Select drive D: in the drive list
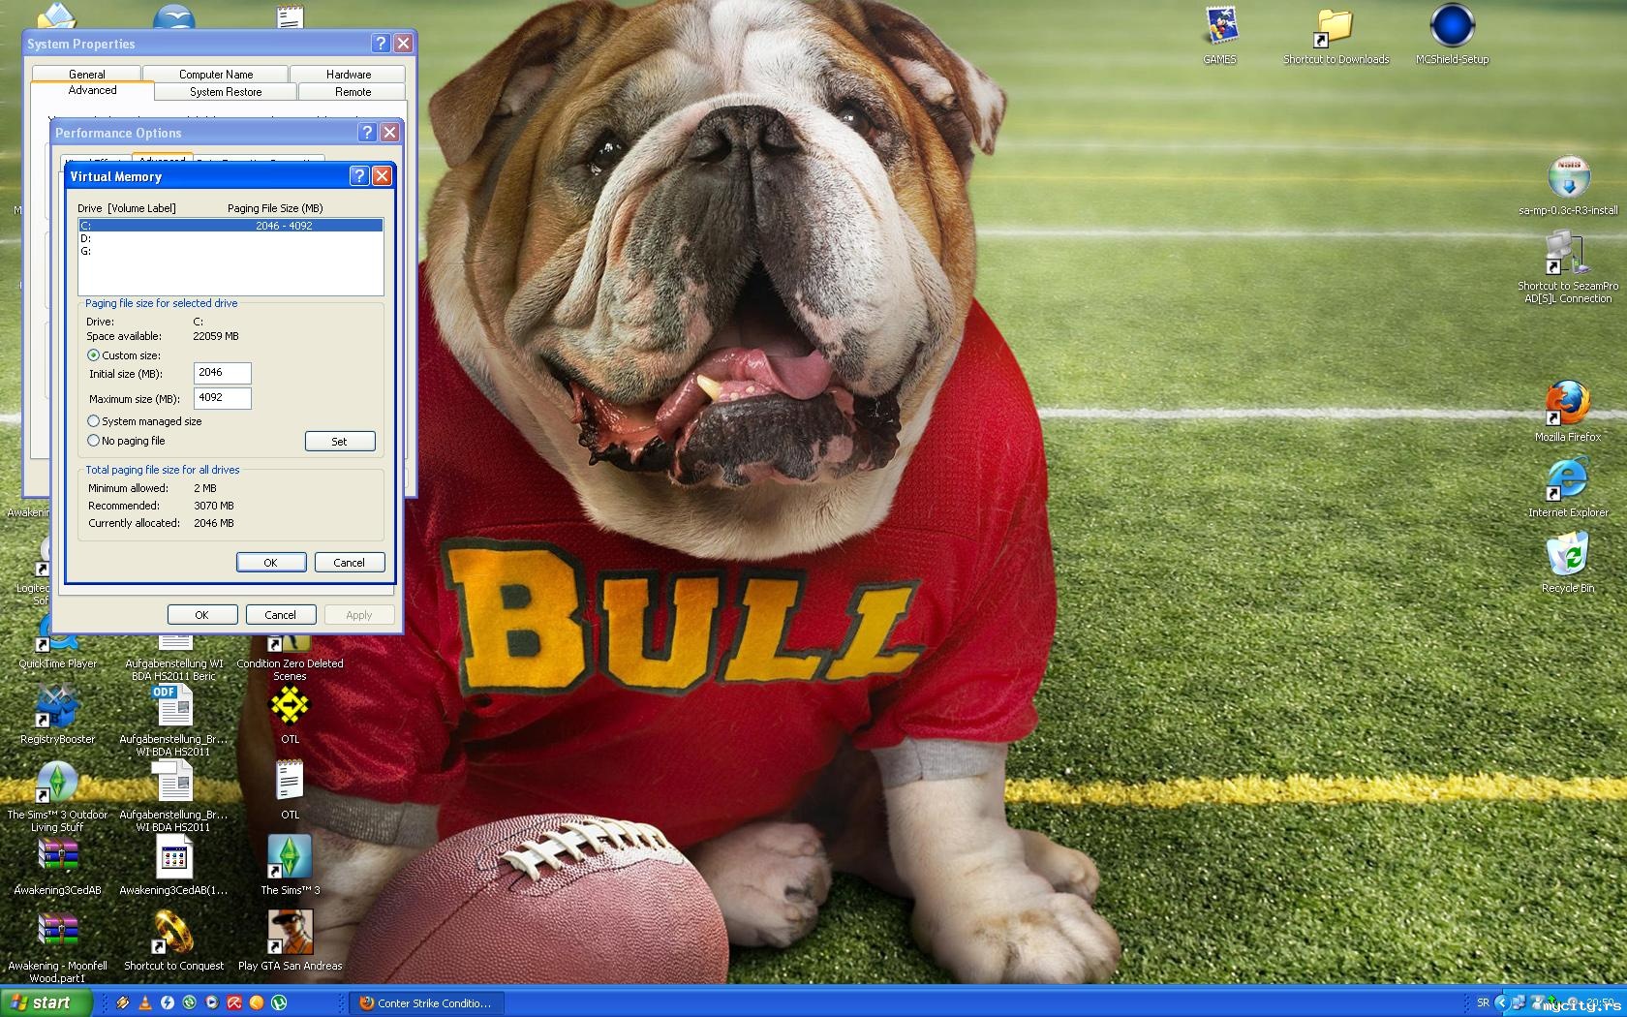The width and height of the screenshot is (1627, 1017). [86, 238]
